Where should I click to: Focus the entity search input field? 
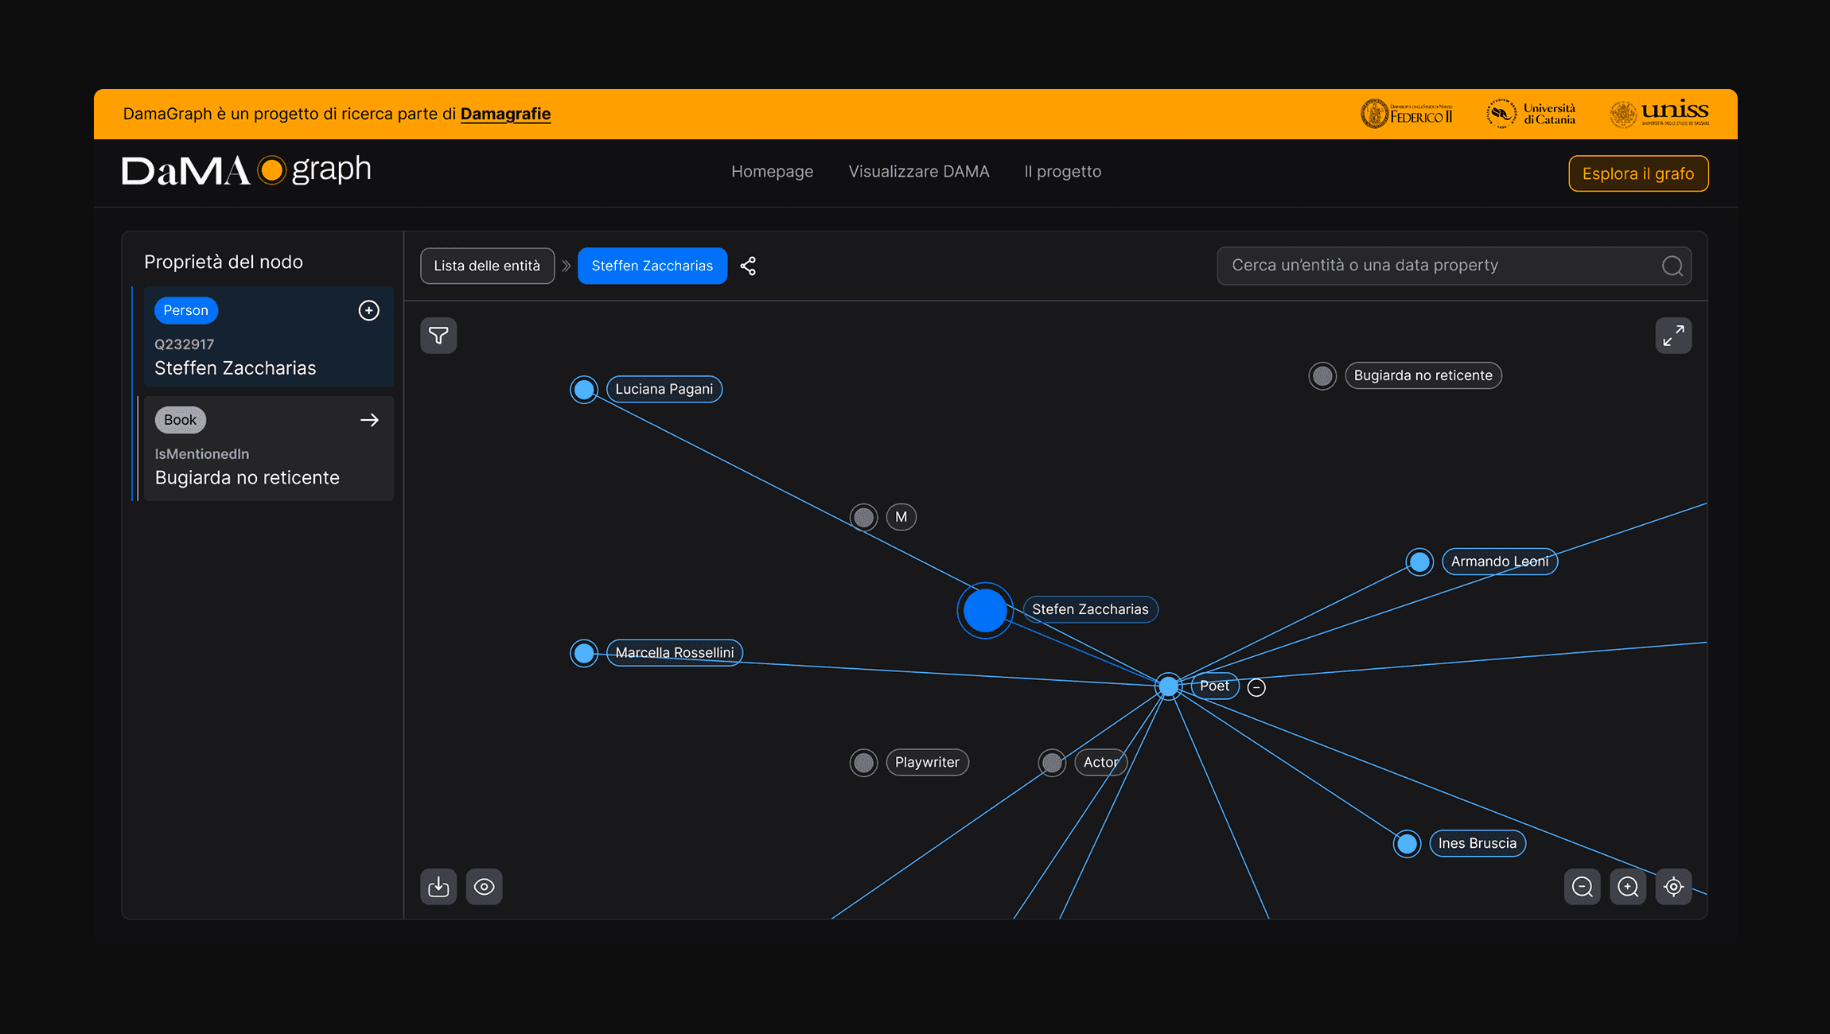coord(1432,266)
